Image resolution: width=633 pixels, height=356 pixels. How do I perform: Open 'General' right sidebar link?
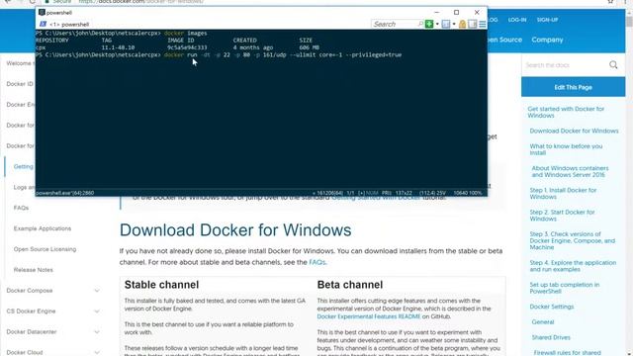(x=543, y=322)
